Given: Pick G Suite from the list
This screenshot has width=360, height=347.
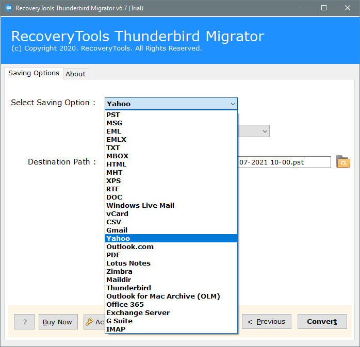Looking at the screenshot, I should pos(171,321).
